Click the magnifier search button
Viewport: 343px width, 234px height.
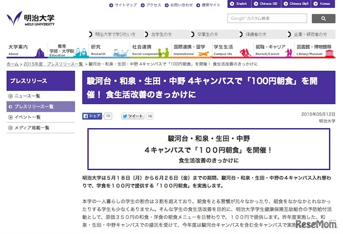[x=323, y=18]
